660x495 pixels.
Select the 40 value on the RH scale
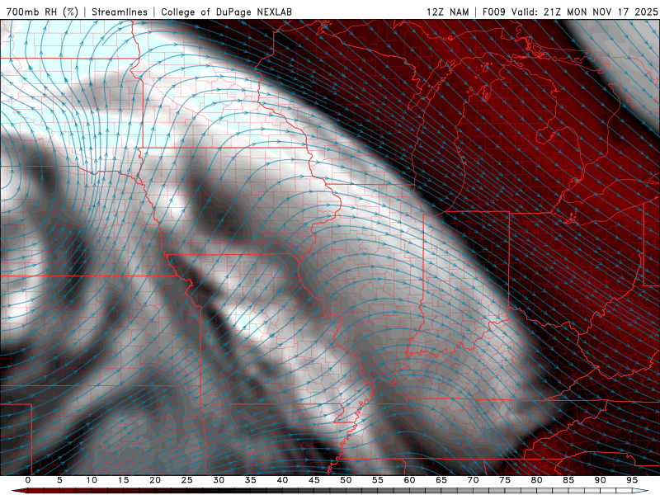pyautogui.click(x=282, y=480)
